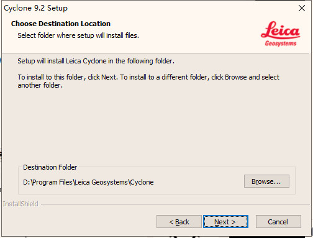Go back with the Back button
Viewport: 313px width, 238px height.
179,222
